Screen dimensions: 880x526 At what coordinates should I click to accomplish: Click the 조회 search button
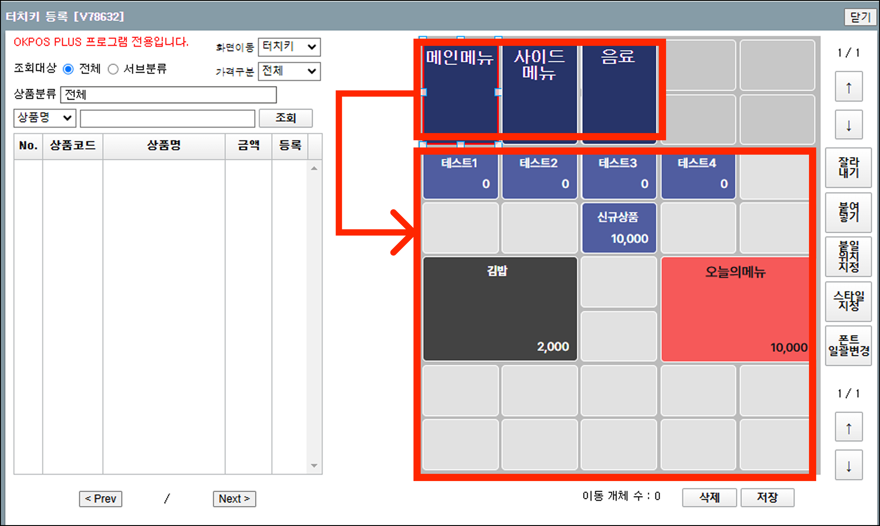[x=286, y=118]
